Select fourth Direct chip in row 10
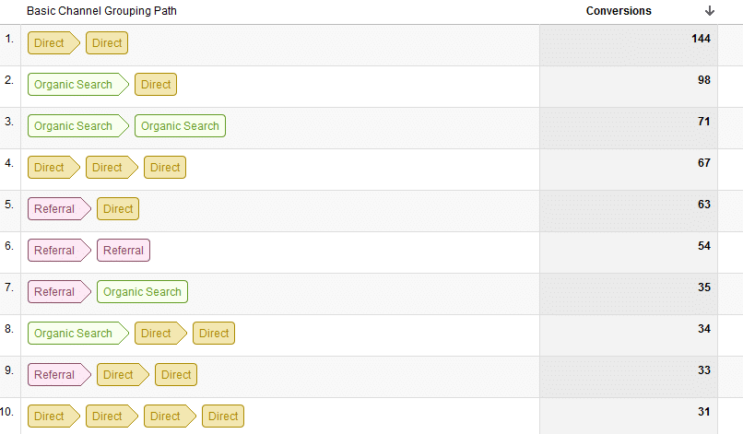Image resolution: width=743 pixels, height=434 pixels. [223, 416]
